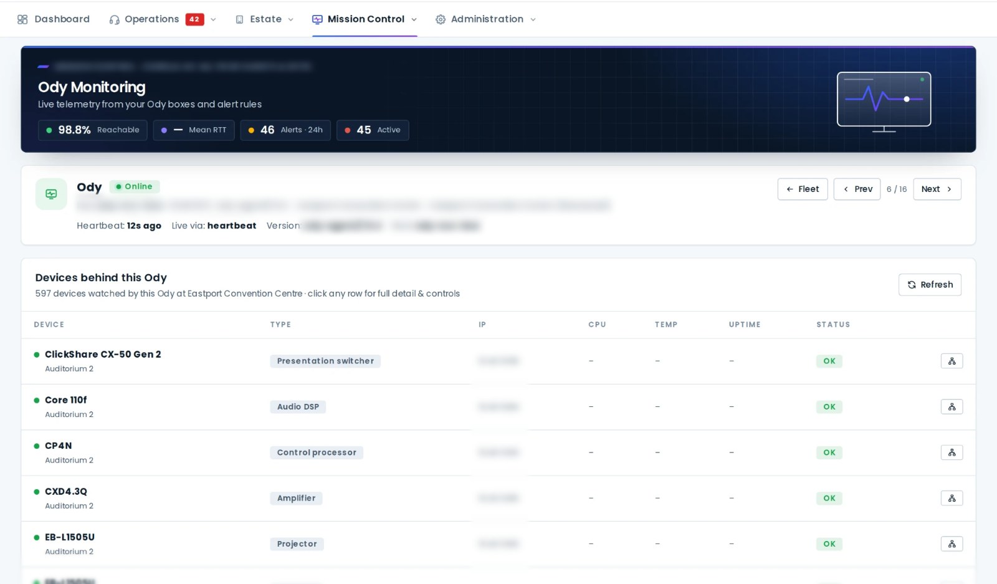The image size is (997, 584).
Task: Open topology icon for CP4N
Action: [952, 452]
